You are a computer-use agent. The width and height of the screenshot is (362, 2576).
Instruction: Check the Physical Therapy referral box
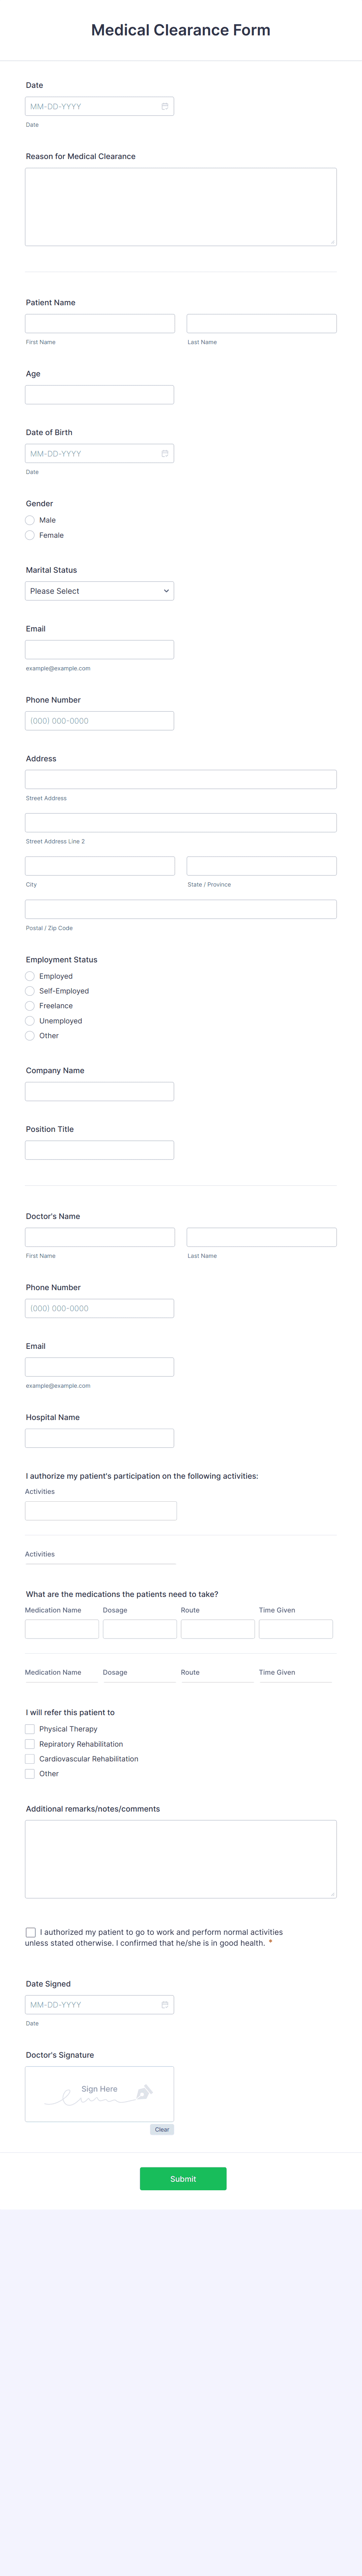tap(30, 1729)
